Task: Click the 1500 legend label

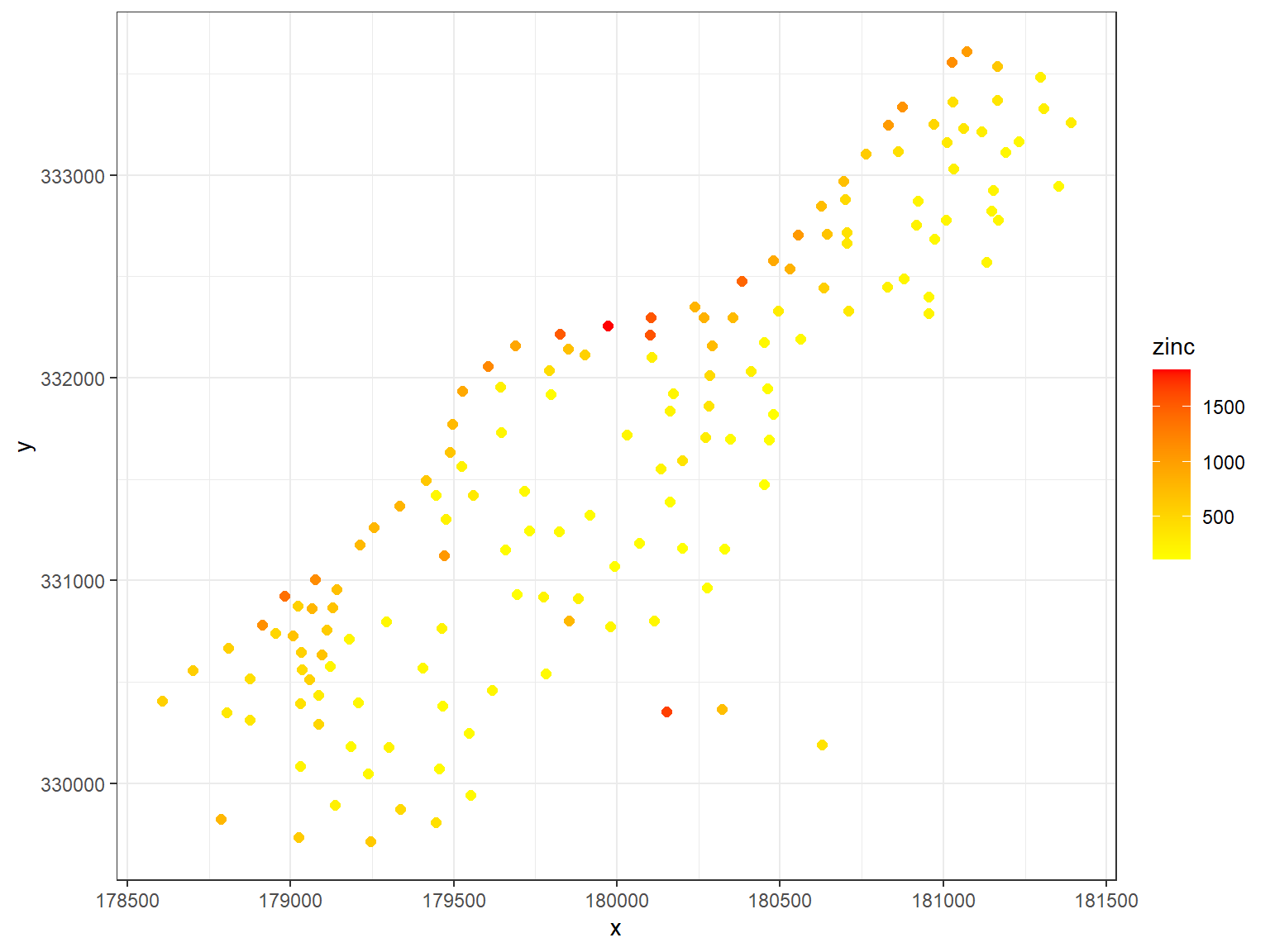Action: point(1224,407)
